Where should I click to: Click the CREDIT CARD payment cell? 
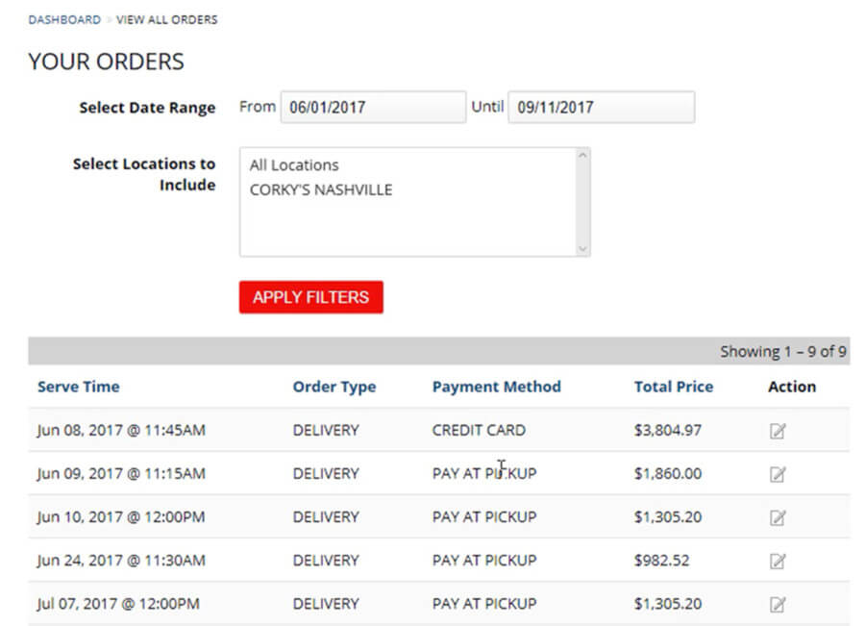coord(479,431)
